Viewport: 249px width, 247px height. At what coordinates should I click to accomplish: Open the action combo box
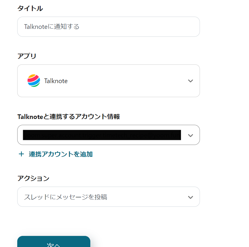[108, 197]
